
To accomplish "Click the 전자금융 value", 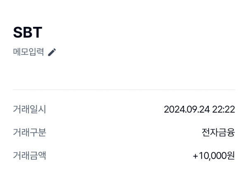I will pos(218,133).
